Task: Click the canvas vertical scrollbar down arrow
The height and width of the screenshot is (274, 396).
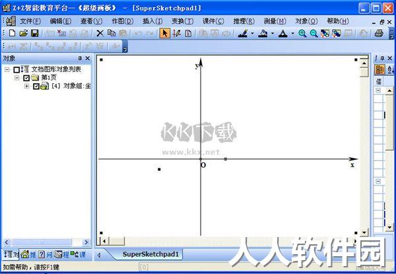Action: pos(364,232)
